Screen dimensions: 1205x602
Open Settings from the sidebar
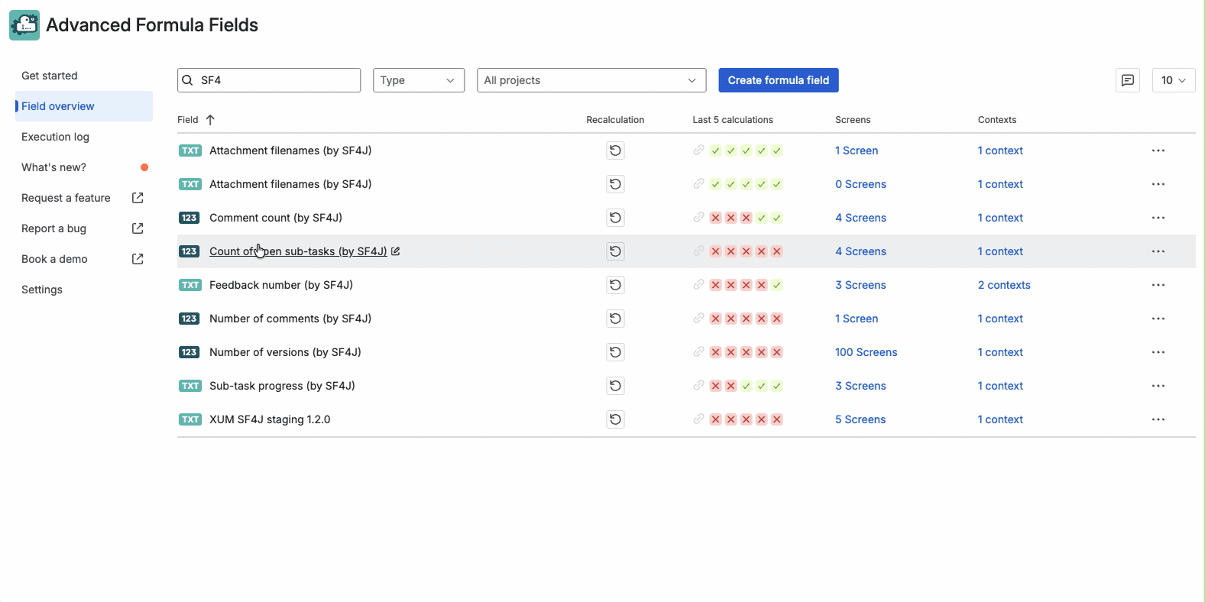coord(42,290)
